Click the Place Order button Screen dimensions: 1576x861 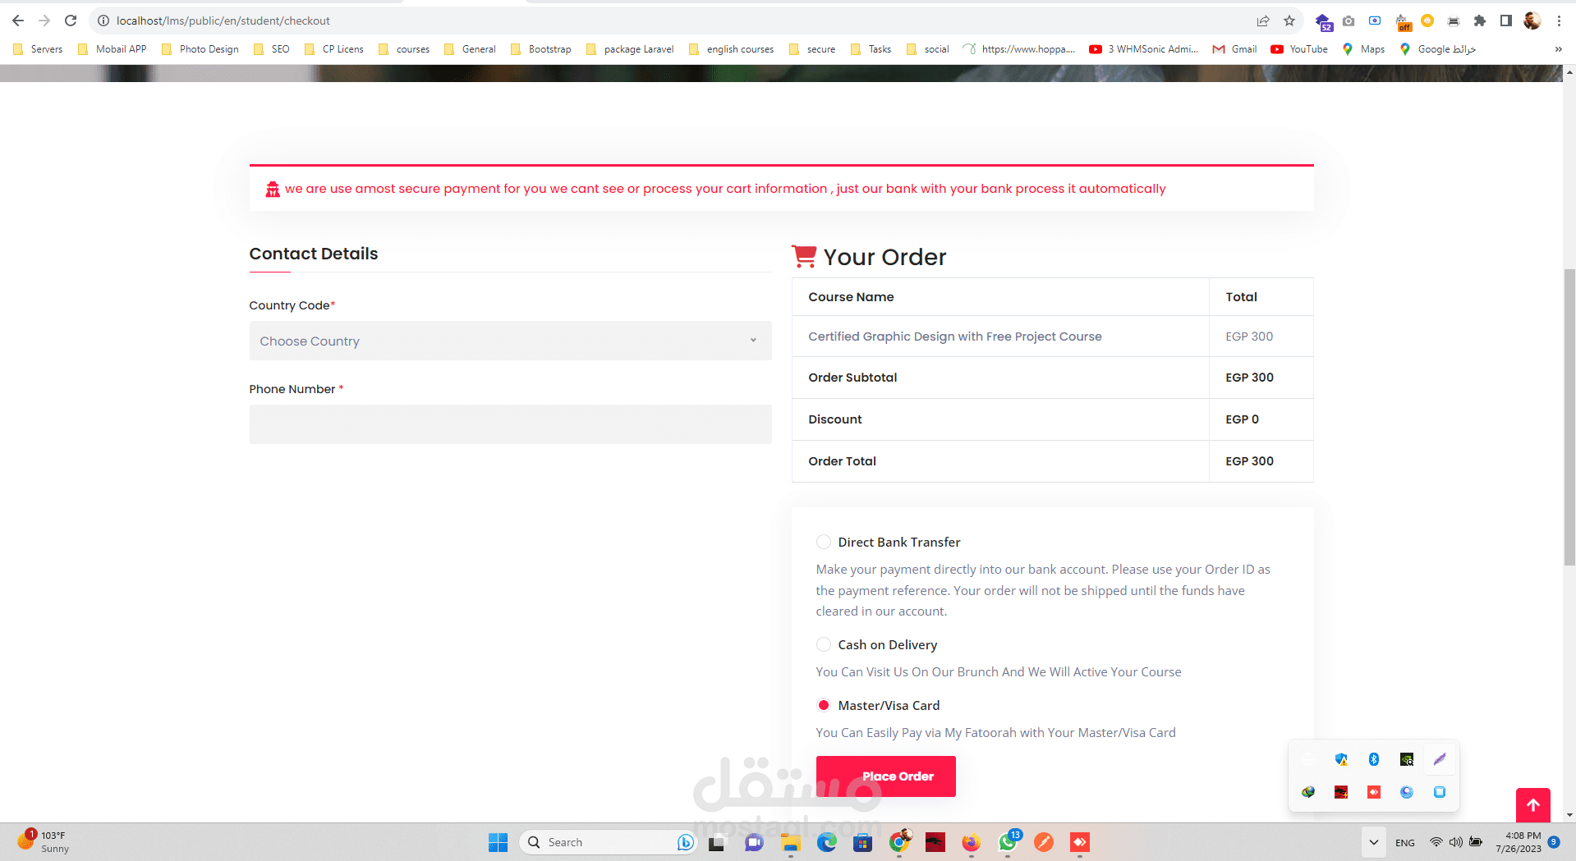pos(885,776)
